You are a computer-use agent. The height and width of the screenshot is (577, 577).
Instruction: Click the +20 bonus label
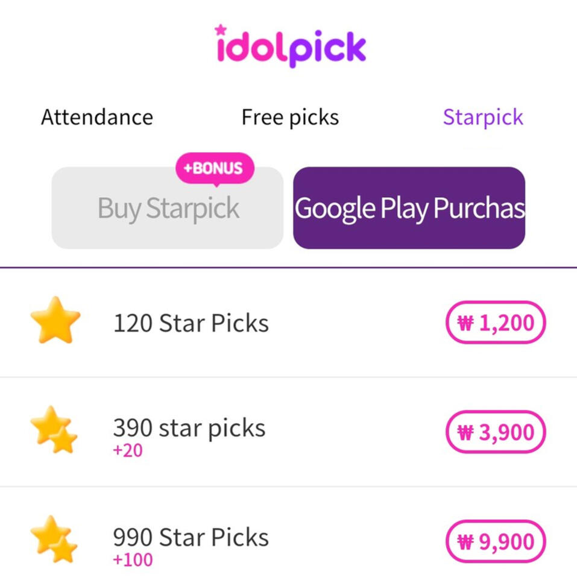point(127,450)
